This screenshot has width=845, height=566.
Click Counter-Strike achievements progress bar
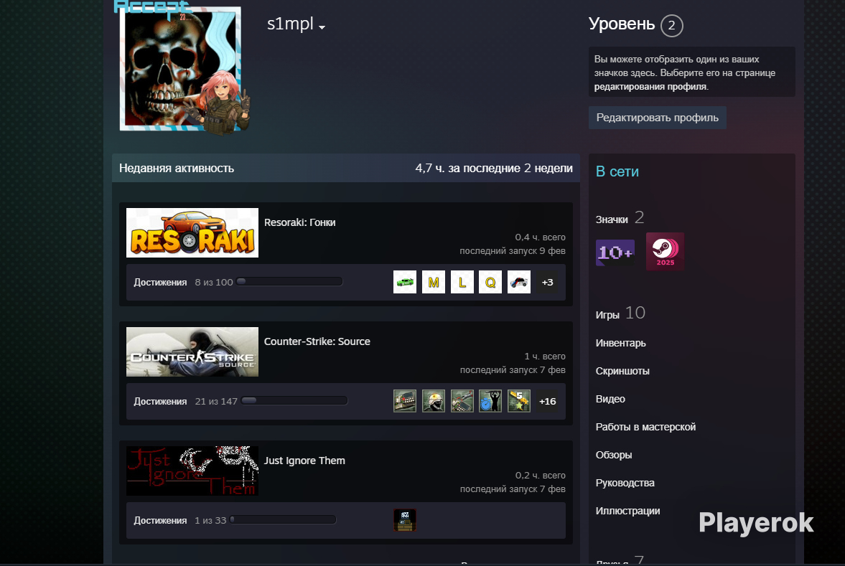click(294, 401)
